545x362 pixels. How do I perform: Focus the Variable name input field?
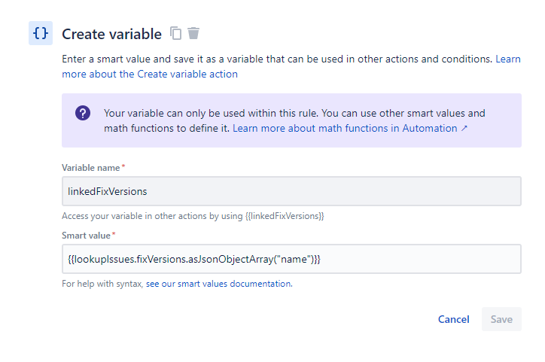(291, 191)
